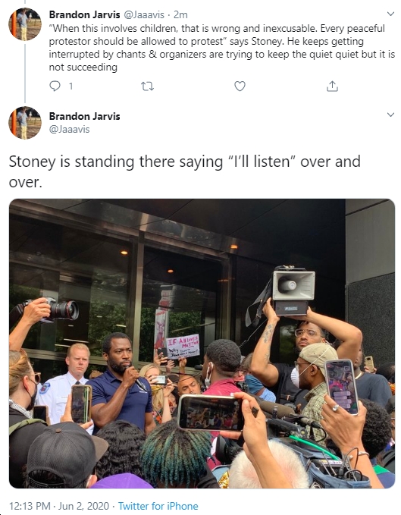
Task: Retweet the first Brandon Jarvis tweet
Action: [x=147, y=86]
